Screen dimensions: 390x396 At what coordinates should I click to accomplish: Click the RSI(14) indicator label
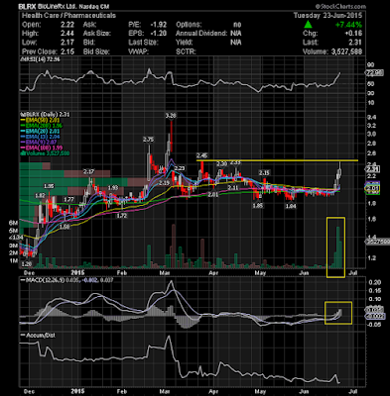pos(35,60)
